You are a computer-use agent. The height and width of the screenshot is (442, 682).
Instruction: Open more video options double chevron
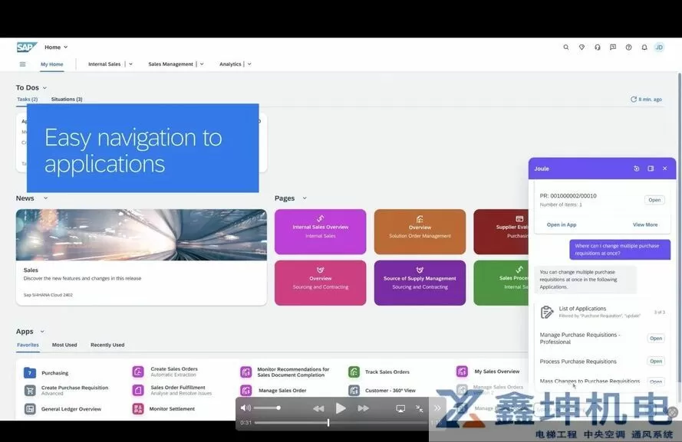pyautogui.click(x=437, y=408)
